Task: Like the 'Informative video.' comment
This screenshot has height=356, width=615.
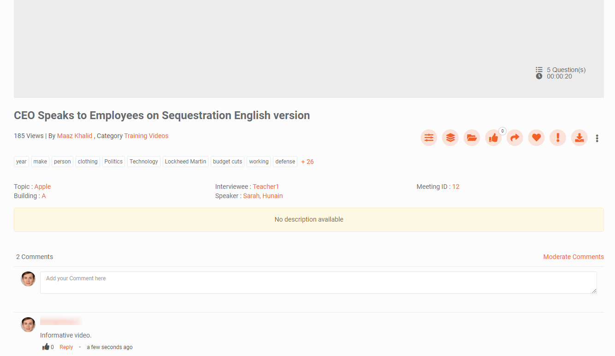Action: pyautogui.click(x=46, y=347)
